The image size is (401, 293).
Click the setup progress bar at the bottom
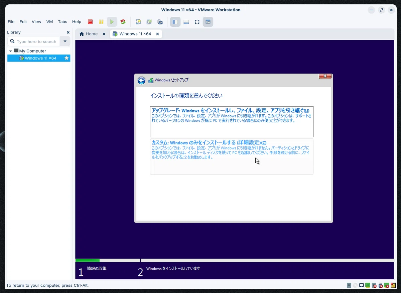tap(235, 260)
